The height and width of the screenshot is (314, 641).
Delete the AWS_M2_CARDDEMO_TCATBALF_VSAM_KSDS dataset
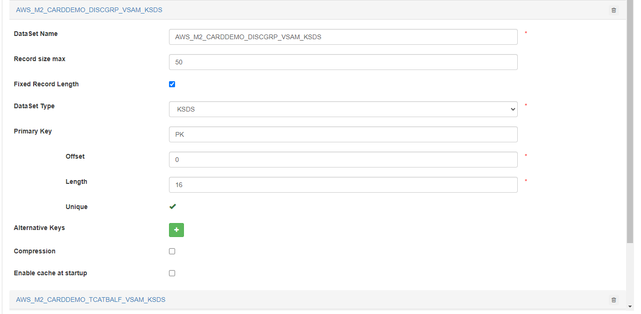(x=613, y=300)
